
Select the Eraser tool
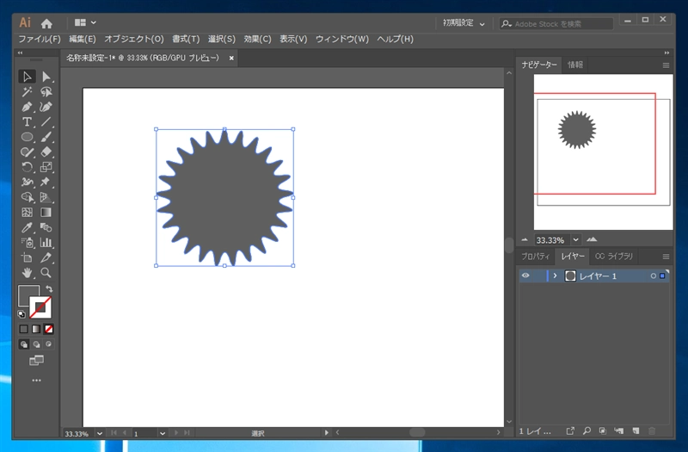pyautogui.click(x=46, y=152)
